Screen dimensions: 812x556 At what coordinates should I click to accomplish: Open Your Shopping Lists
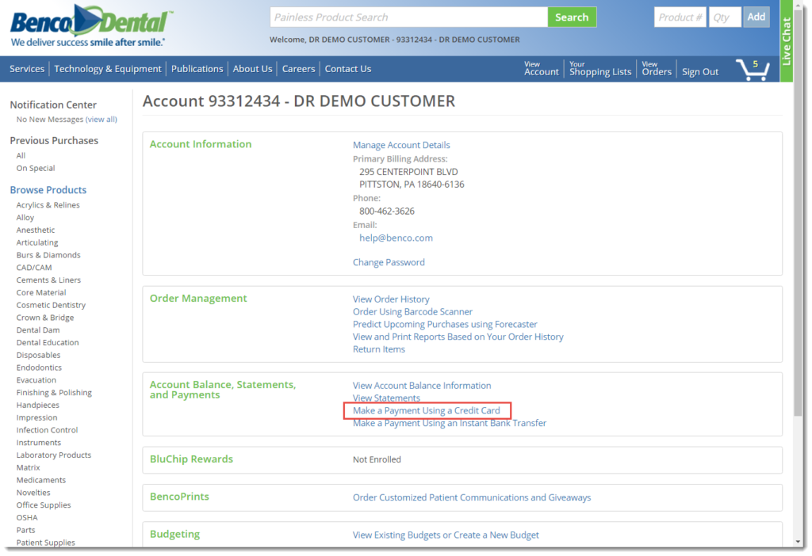click(x=600, y=69)
